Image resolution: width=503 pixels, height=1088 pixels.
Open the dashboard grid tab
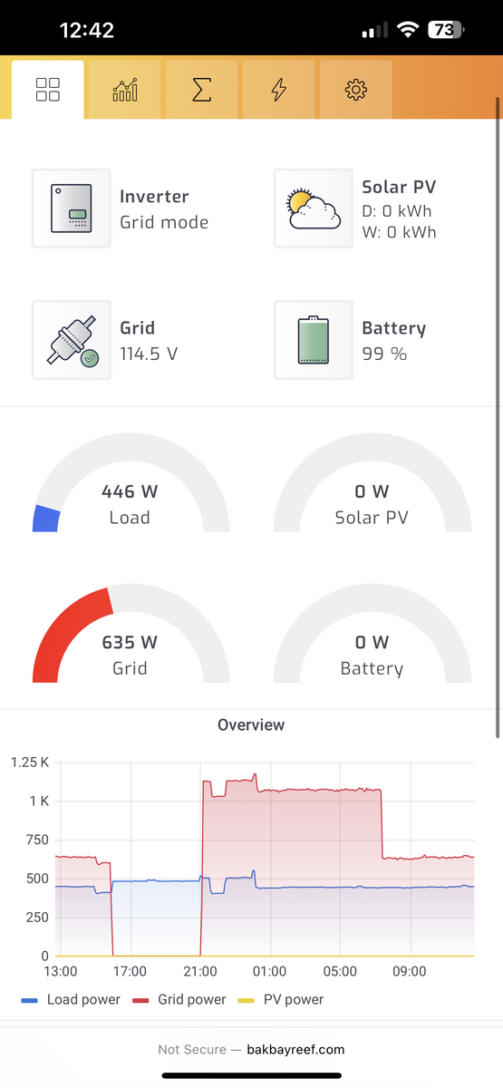(x=48, y=90)
